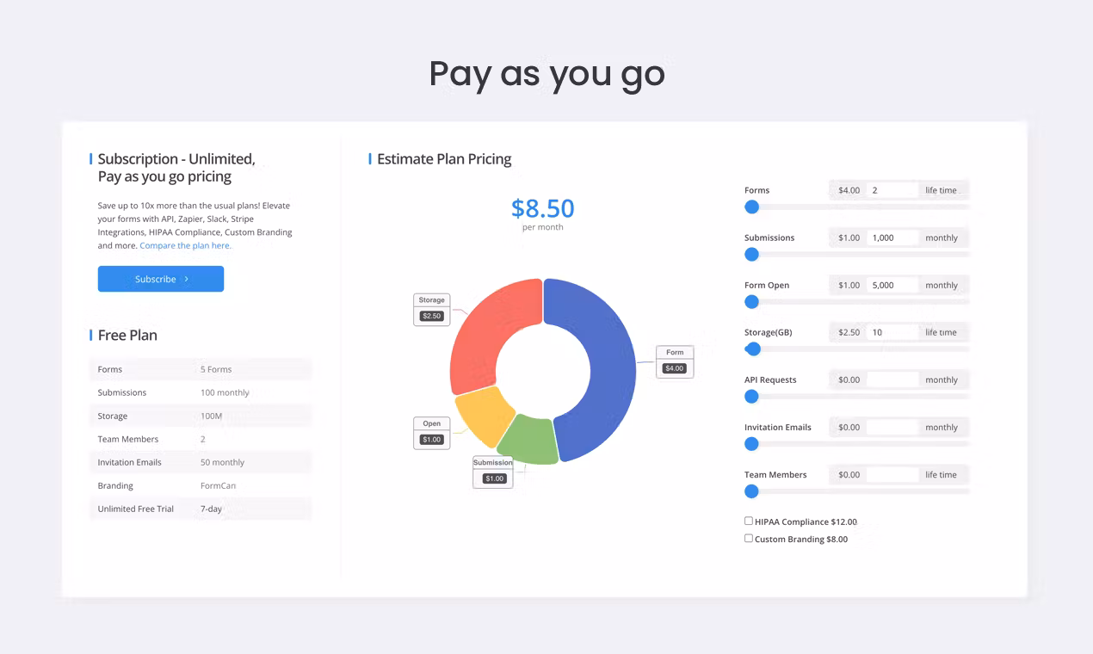Focus the empty Team Members input field
Screen dimensions: 1093x654
(x=892, y=474)
